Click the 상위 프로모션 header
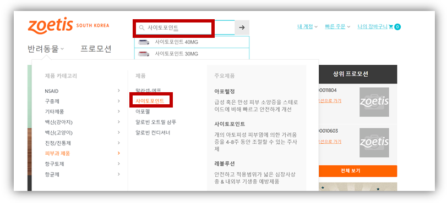447x203 pixels. [357, 74]
